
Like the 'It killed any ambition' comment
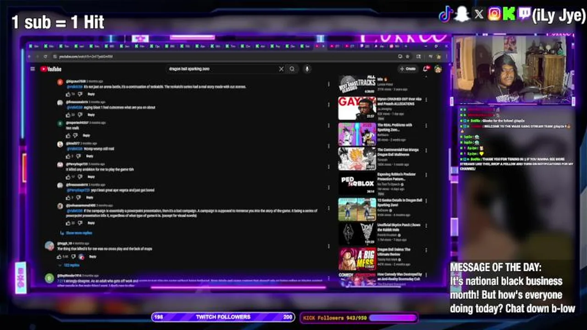[x=68, y=176]
